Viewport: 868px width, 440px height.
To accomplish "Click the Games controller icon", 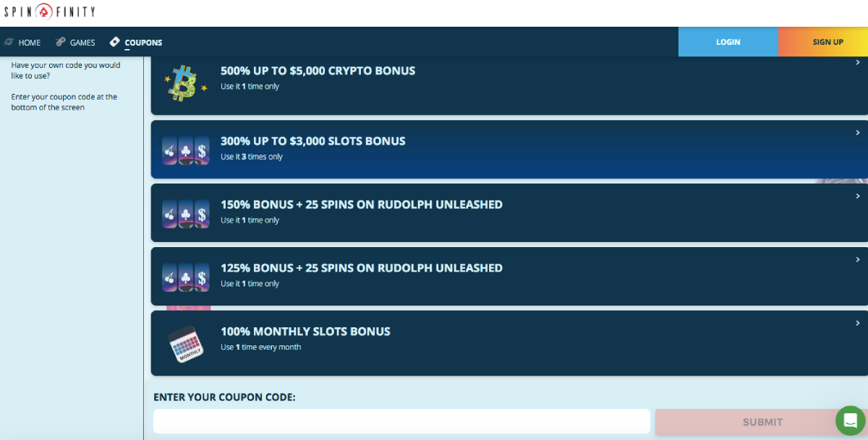I will [x=61, y=42].
